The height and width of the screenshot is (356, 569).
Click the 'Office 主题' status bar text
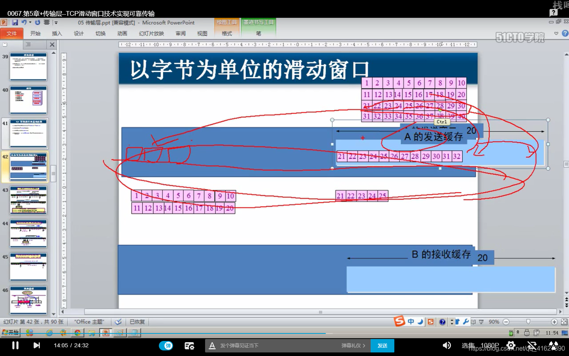click(89, 322)
